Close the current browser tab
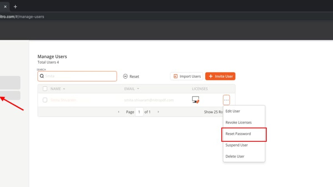The image size is (333, 187). point(5,7)
